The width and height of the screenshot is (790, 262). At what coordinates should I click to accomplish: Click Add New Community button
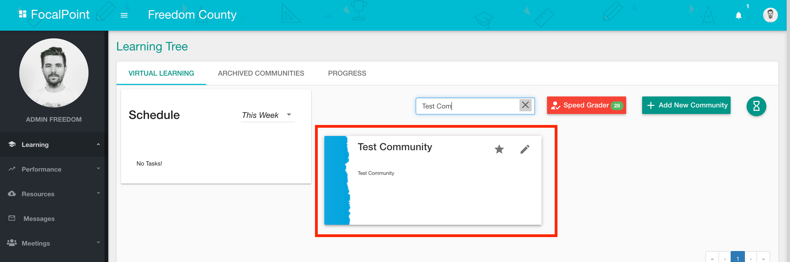[x=686, y=105]
